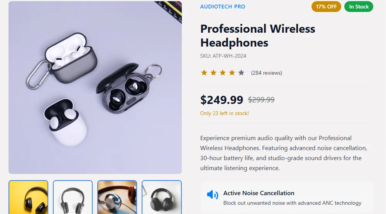Click the 17% OFF discount badge

pos(326,7)
